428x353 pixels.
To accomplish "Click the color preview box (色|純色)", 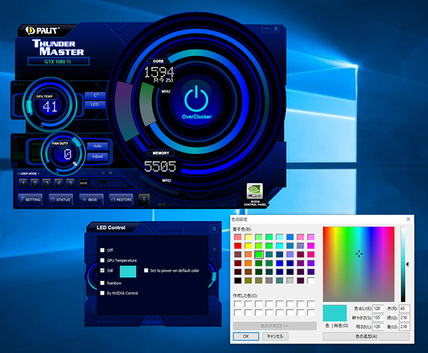I will coord(335,313).
